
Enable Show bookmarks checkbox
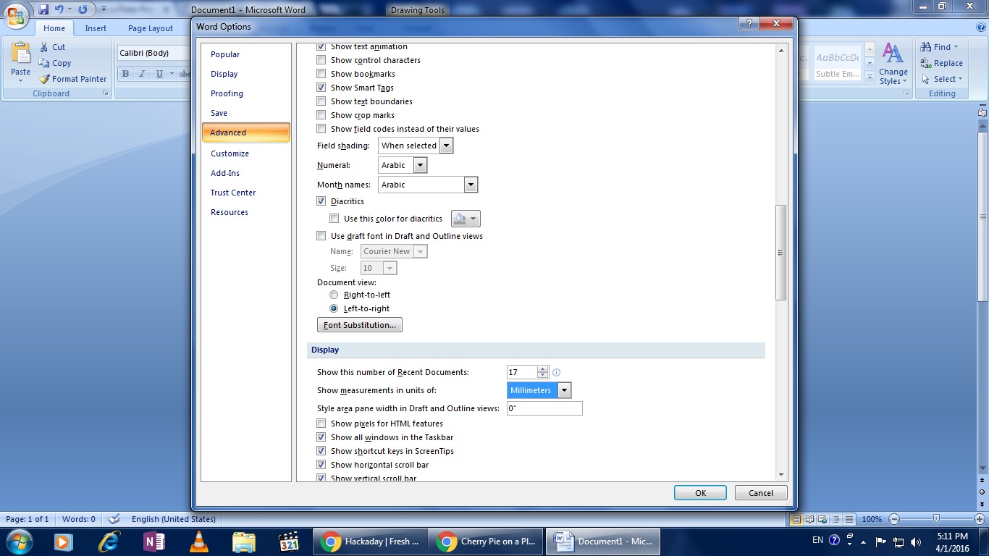[321, 74]
